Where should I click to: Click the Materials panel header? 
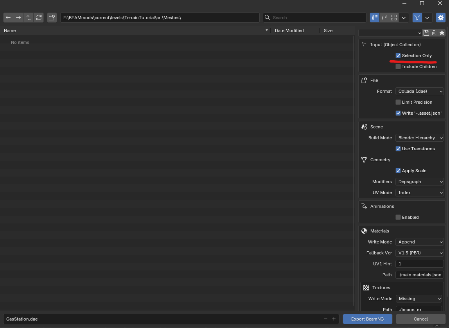tap(402, 231)
